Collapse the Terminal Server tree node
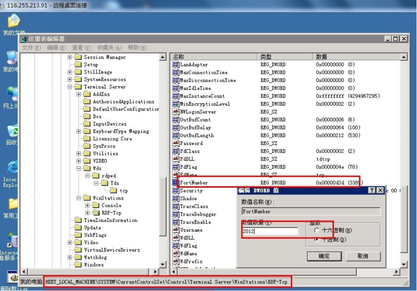This screenshot has height=291, width=417. click(70, 87)
